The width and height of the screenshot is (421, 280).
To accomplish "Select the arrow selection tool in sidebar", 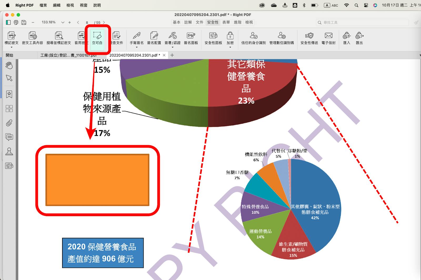I will (x=9, y=78).
